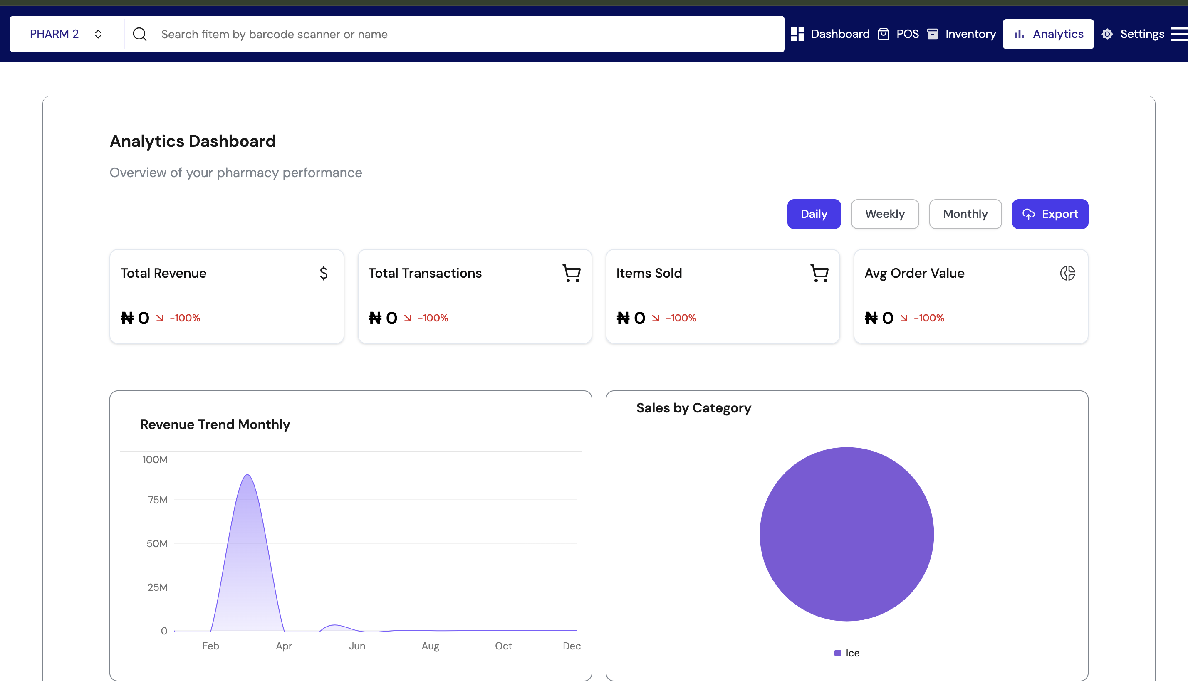
Task: Open the PHARM 2 branch selector
Action: pos(55,34)
